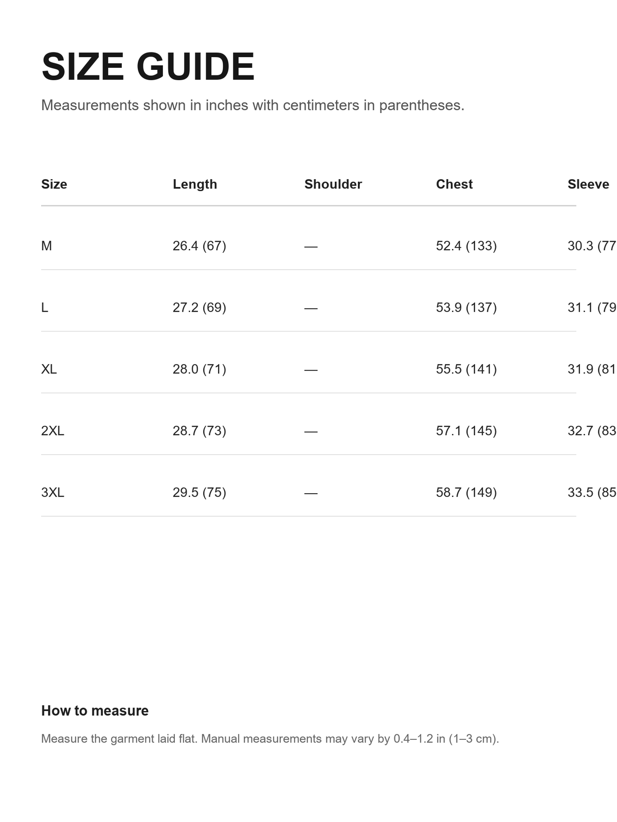617x822 pixels.
Task: Click the 2XL size row label
Action: (52, 431)
